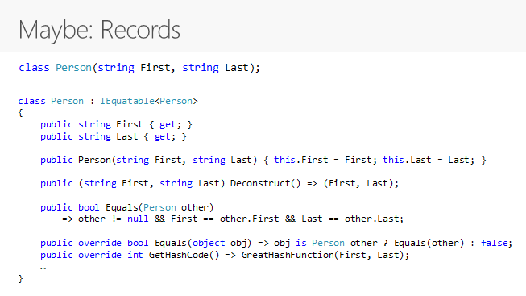Image resolution: width=526 pixels, height=296 pixels.
Task: Click the GetHashCode method name
Action: [x=179, y=255]
